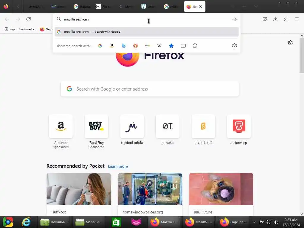The width and height of the screenshot is (304, 228).
Task: Search this time with DuckDuckGo icon
Action: pyautogui.click(x=135, y=46)
